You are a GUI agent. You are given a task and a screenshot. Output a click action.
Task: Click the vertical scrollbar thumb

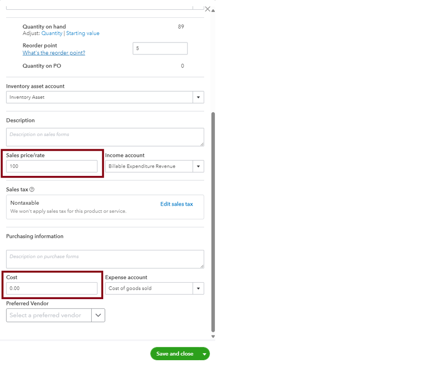tap(213, 222)
